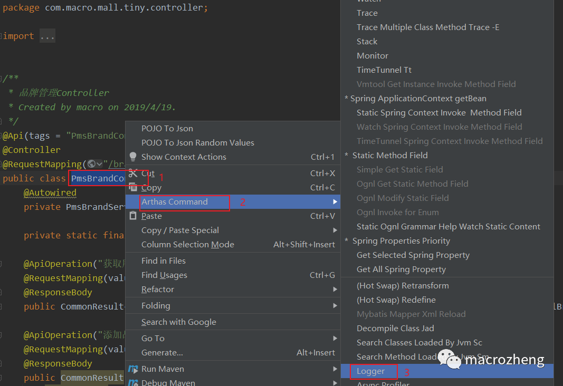Choose Column Selection Mode
The width and height of the screenshot is (563, 386).
click(x=233, y=244)
